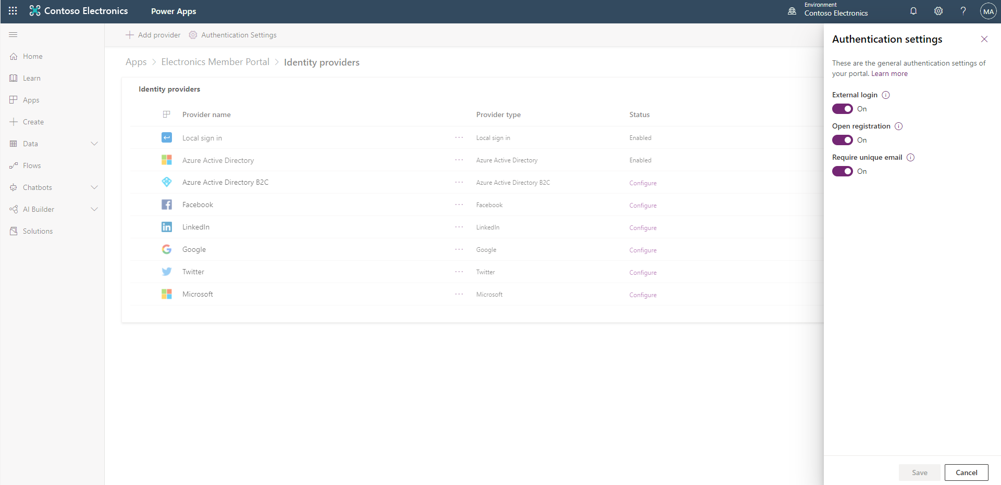Switch off Require unique email toggle

[x=842, y=171]
